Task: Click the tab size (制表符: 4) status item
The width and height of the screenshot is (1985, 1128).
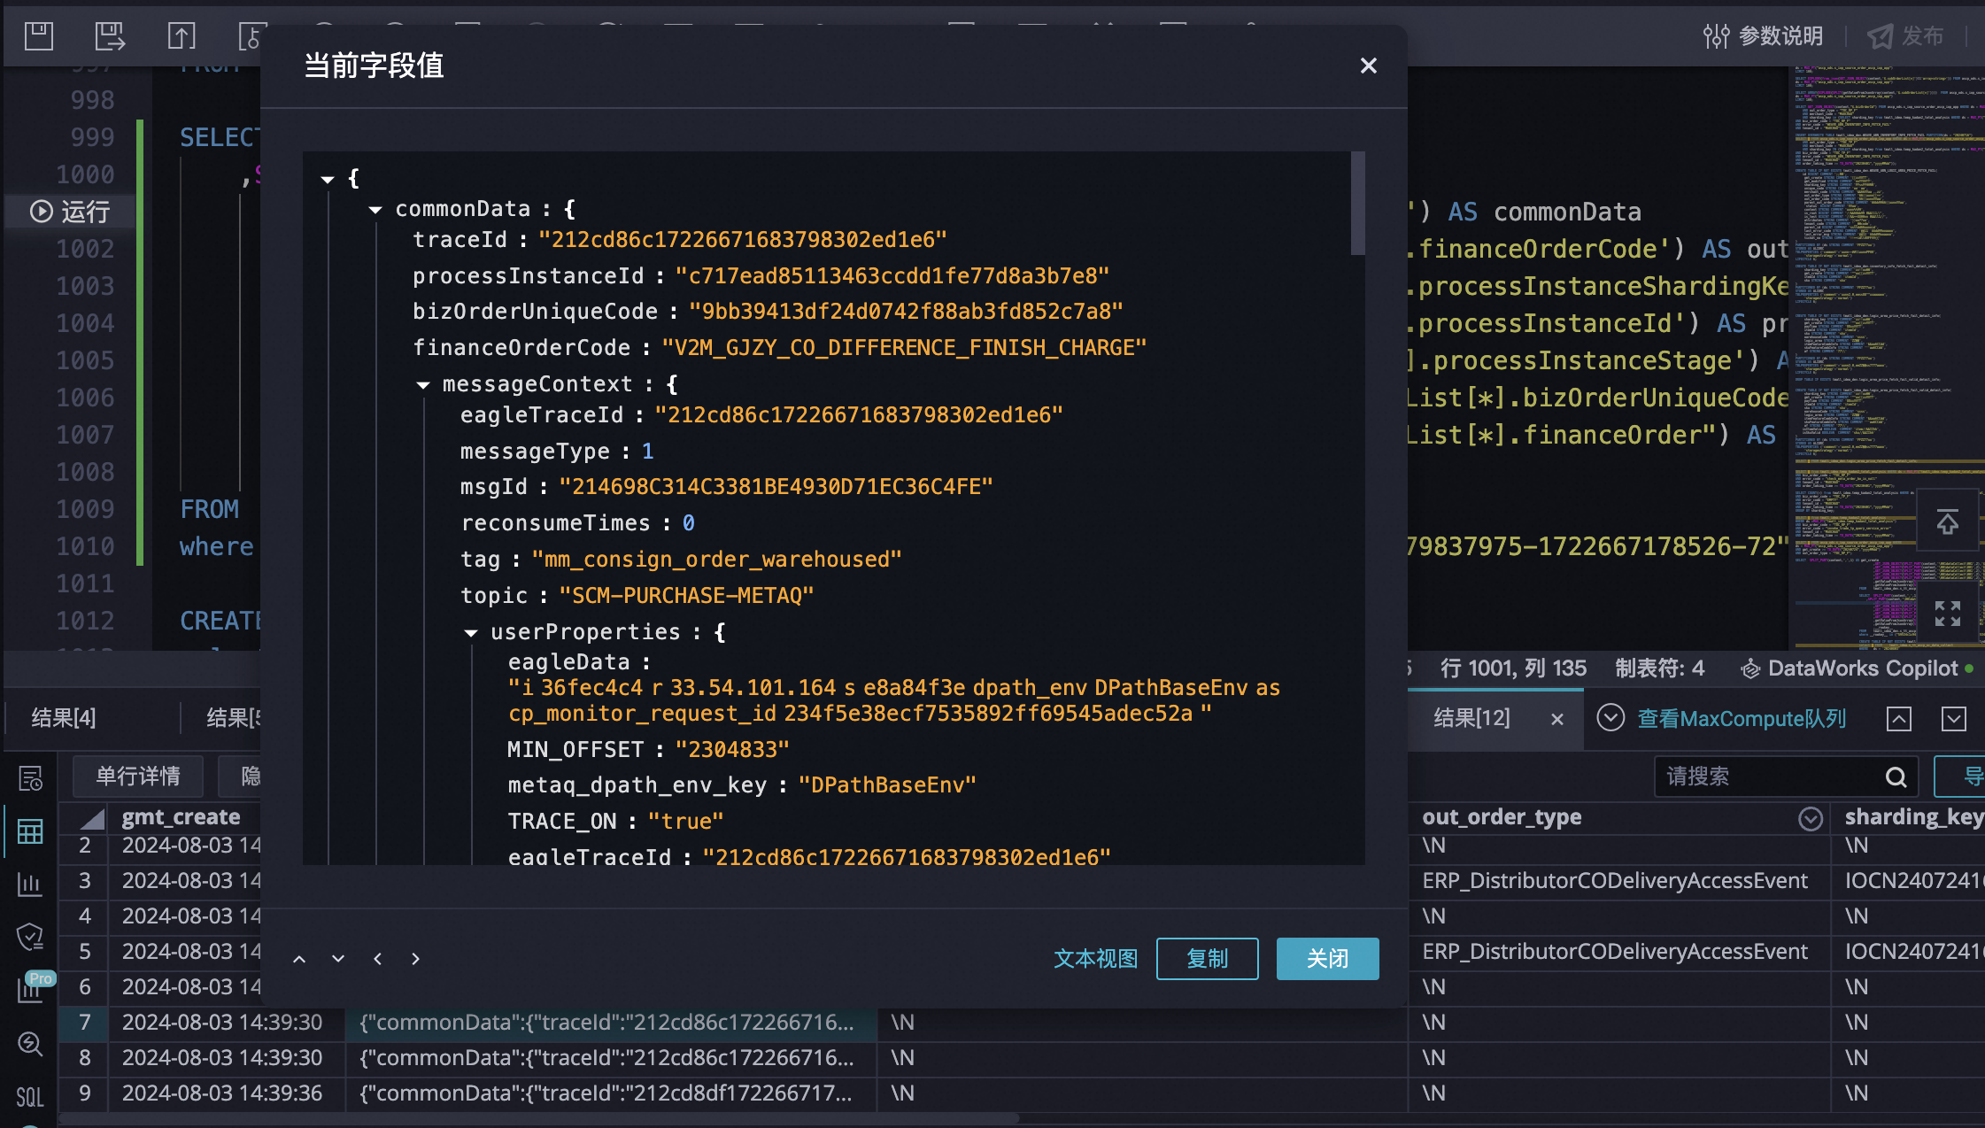Action: click(1659, 668)
